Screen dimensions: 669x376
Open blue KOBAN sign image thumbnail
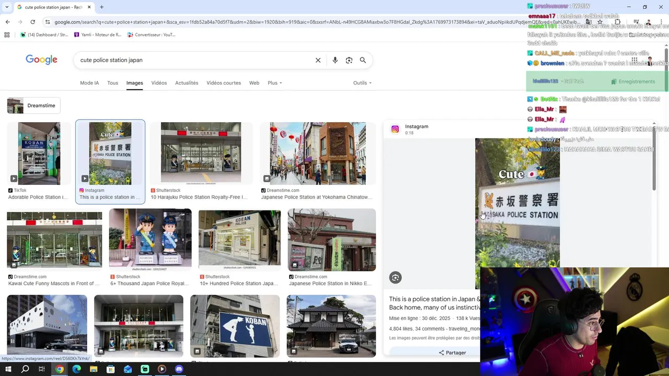[235, 326]
